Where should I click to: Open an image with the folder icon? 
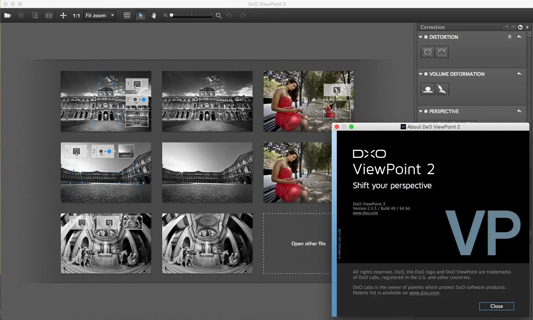pos(7,15)
